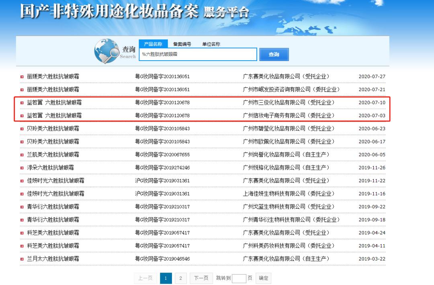
Task: Focus the product name search field
Action: coord(198,54)
